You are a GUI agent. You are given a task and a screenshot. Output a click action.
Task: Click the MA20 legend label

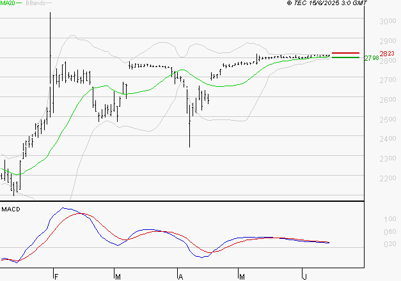tap(8, 3)
